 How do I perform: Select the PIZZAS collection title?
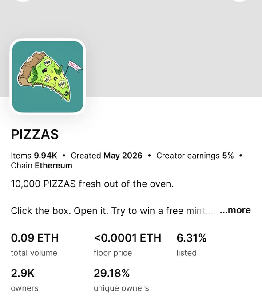(35, 134)
